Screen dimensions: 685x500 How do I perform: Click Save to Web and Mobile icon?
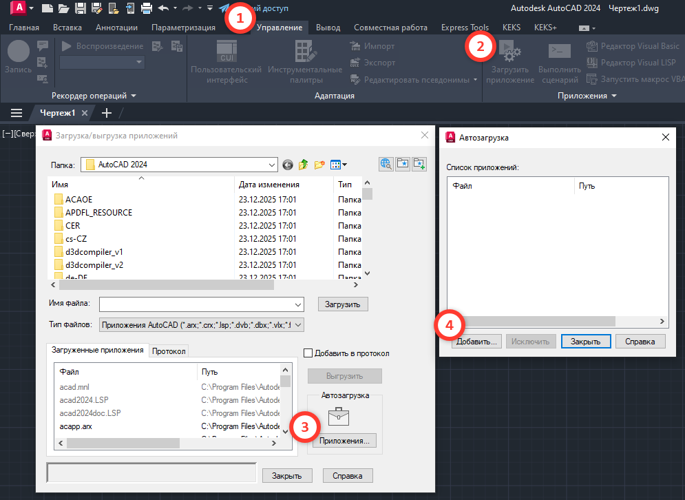click(x=130, y=8)
